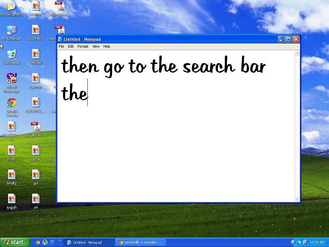Switch to zawal billy x youtube taskbar button
329x247 pixels.
click(141, 243)
